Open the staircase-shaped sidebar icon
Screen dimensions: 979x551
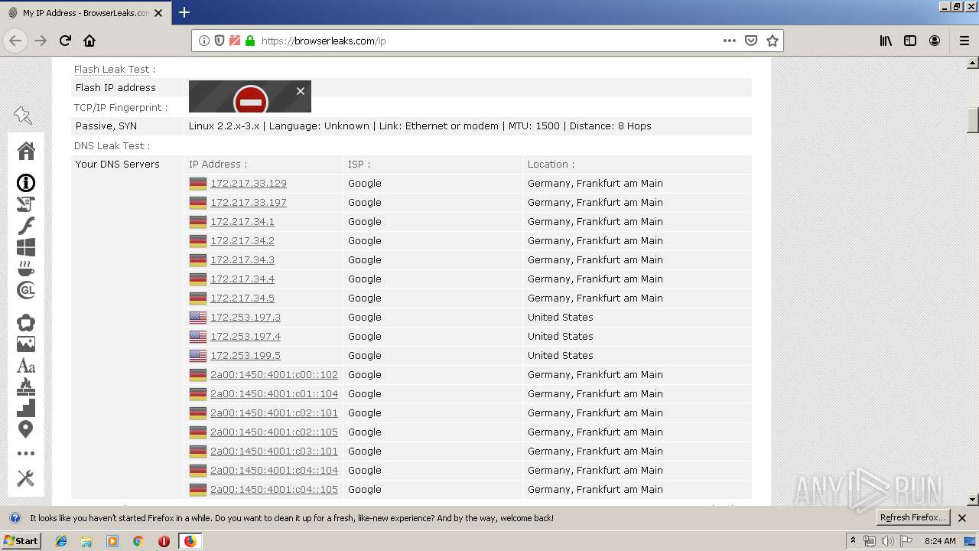(x=26, y=408)
